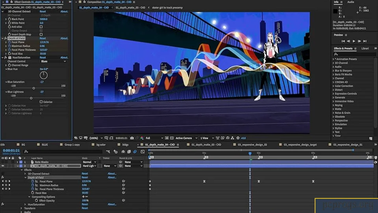Click the fast previews icon in viewer footer

coord(222,138)
